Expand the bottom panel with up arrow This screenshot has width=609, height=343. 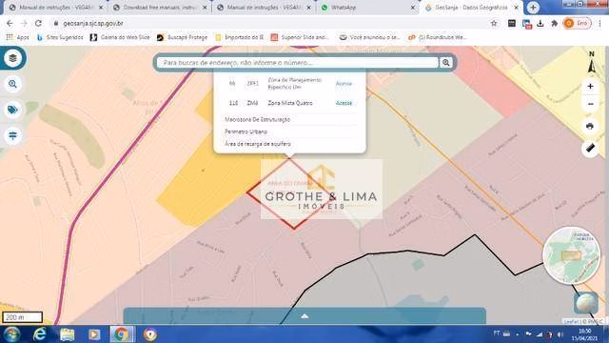(304, 316)
